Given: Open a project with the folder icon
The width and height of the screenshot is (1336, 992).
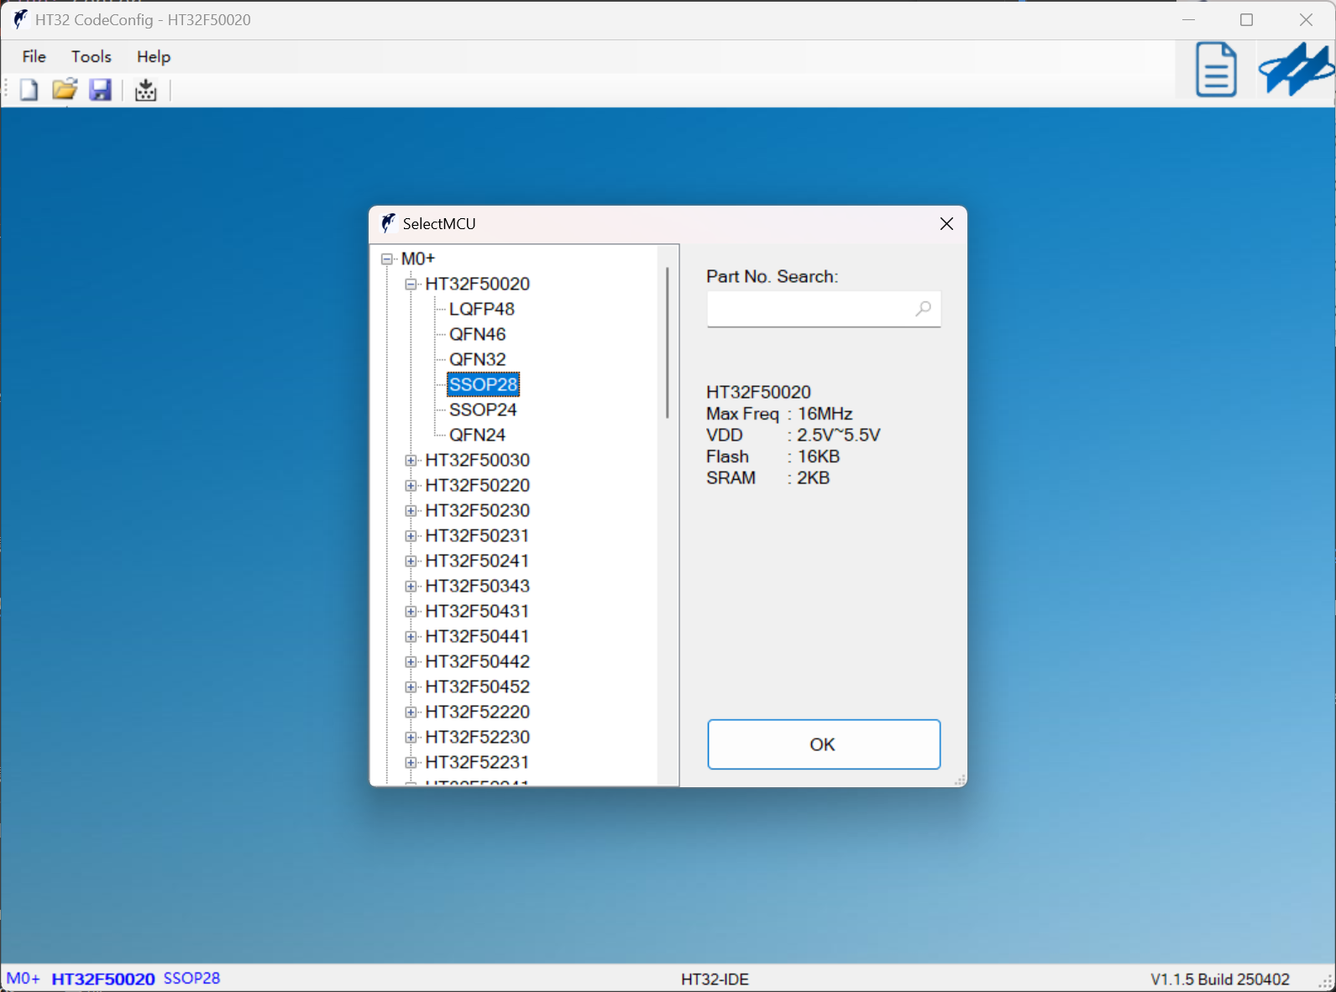Looking at the screenshot, I should (65, 90).
